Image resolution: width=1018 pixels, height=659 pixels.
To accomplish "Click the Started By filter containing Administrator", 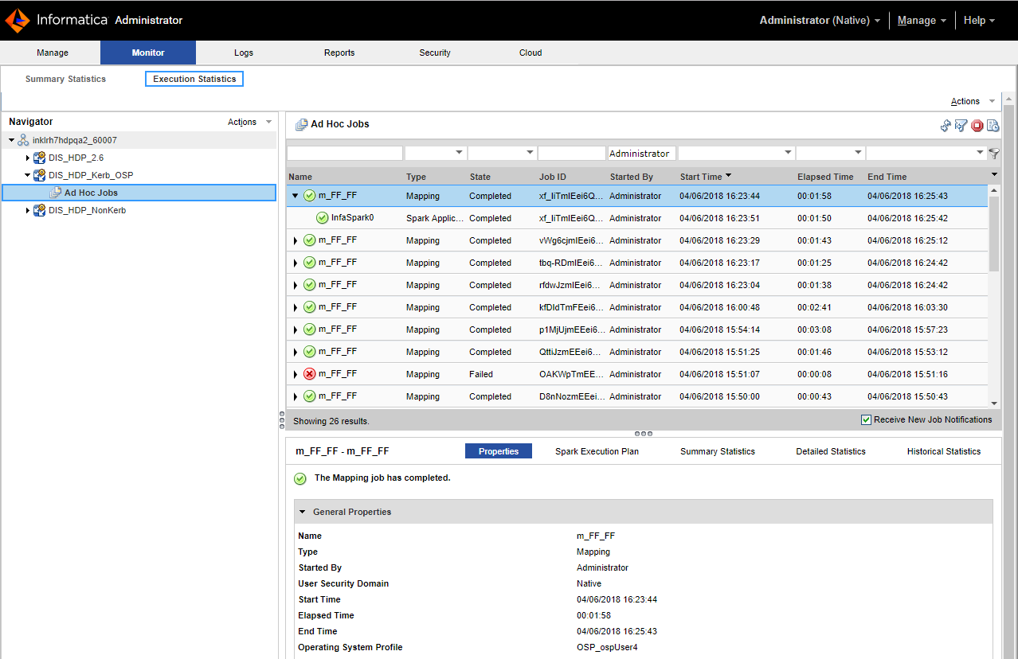I will click(642, 153).
